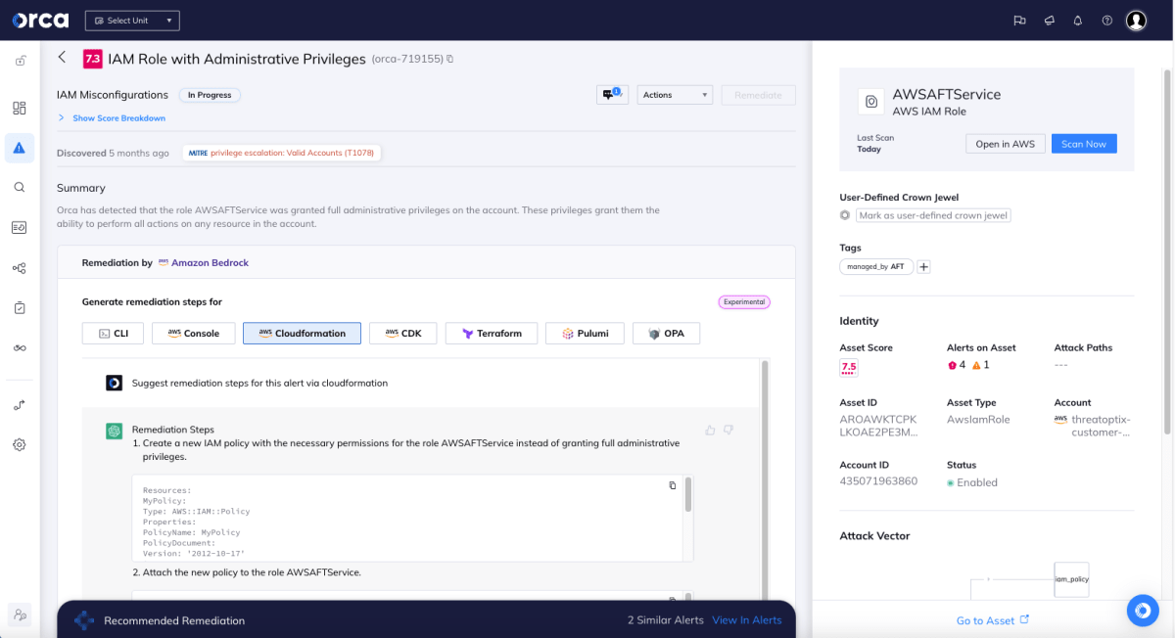Viewport: 1175px width, 638px height.
Task: Open the dashboard icon in sidebar
Action: [20, 108]
